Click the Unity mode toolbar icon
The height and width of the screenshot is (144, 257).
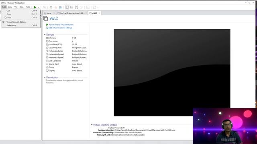(x=81, y=7)
